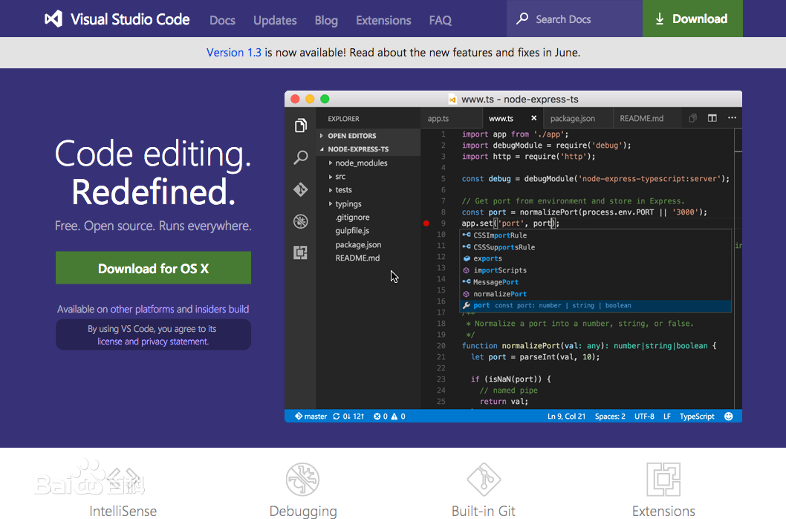Open the Search icon in activity bar
Screen dimensions: 786x519
pos(301,157)
